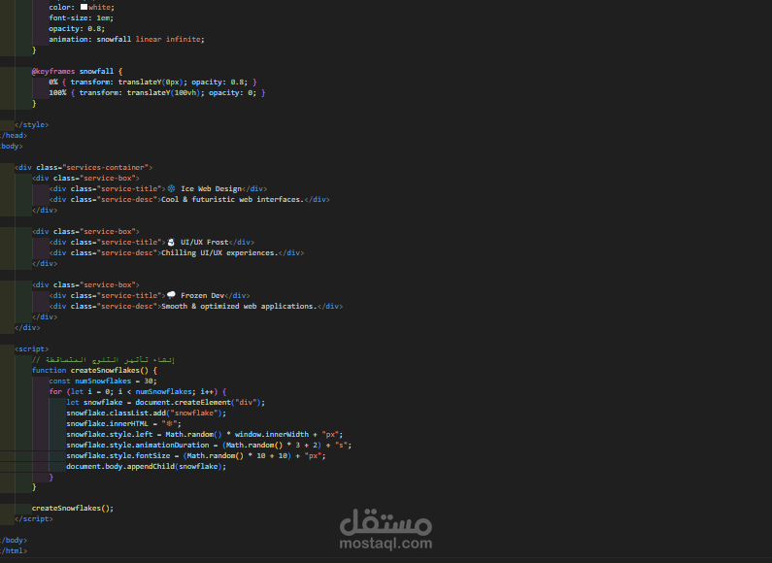Click the opening "body>" tag below head
This screenshot has height=563, width=772.
click(12, 147)
